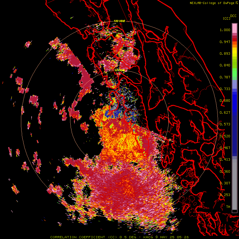Click the TH threshold label
239x239 pixels.
pos(228,207)
